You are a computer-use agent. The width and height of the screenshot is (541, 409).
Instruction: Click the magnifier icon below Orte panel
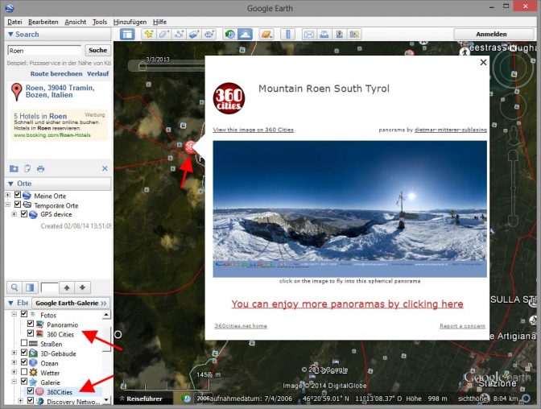[x=14, y=287]
